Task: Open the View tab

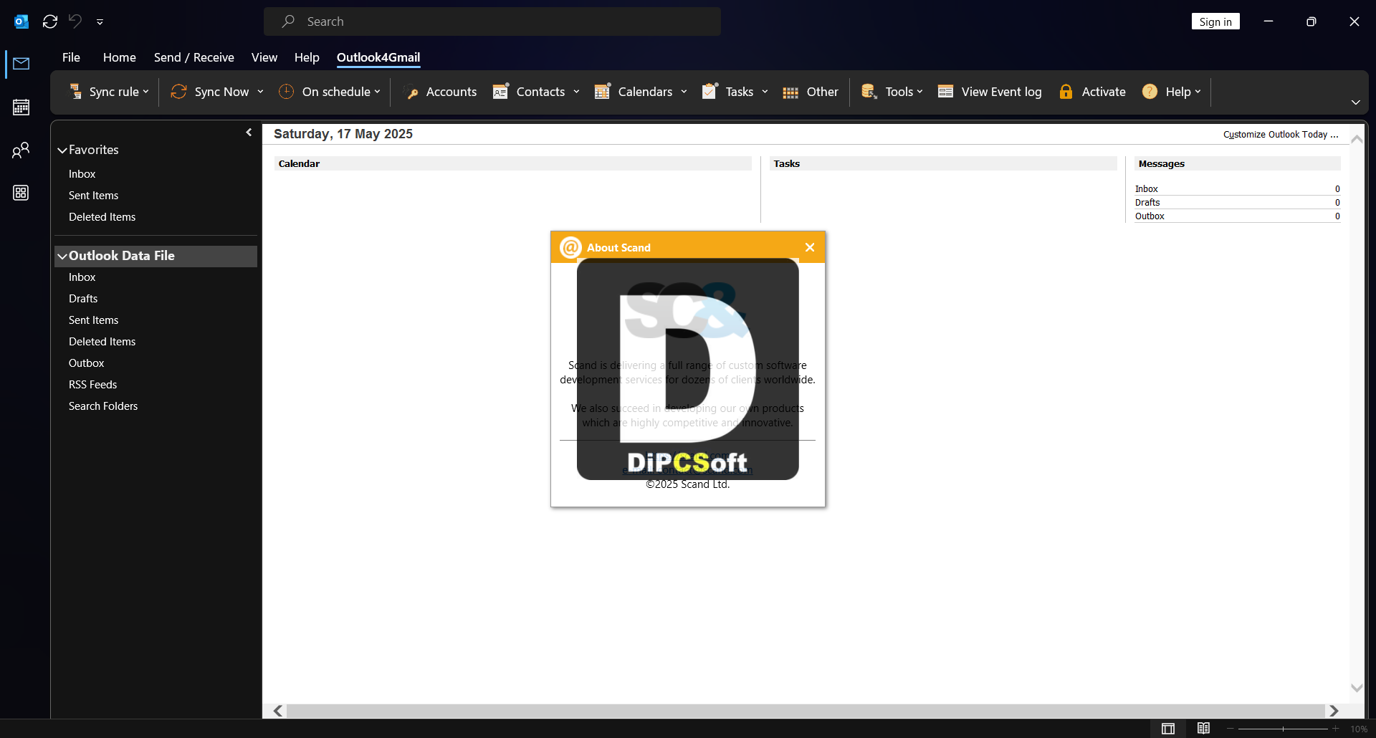Action: 264,57
